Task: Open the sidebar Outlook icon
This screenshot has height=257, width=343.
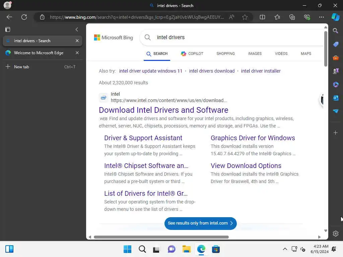Action: (x=336, y=98)
